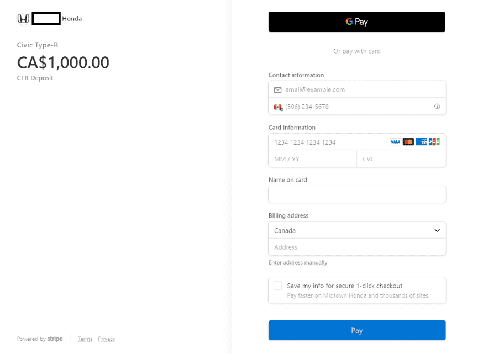The height and width of the screenshot is (354, 478).
Task: Open the Privacy link
Action: [x=107, y=339]
